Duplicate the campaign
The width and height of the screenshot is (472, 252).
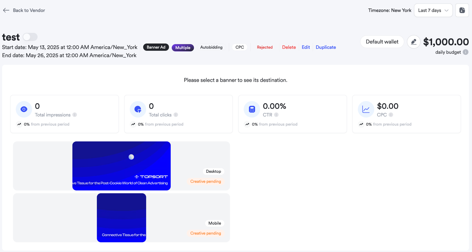[326, 47]
